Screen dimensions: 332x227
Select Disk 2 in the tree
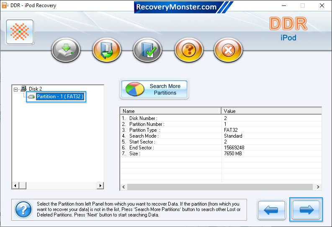(x=35, y=89)
